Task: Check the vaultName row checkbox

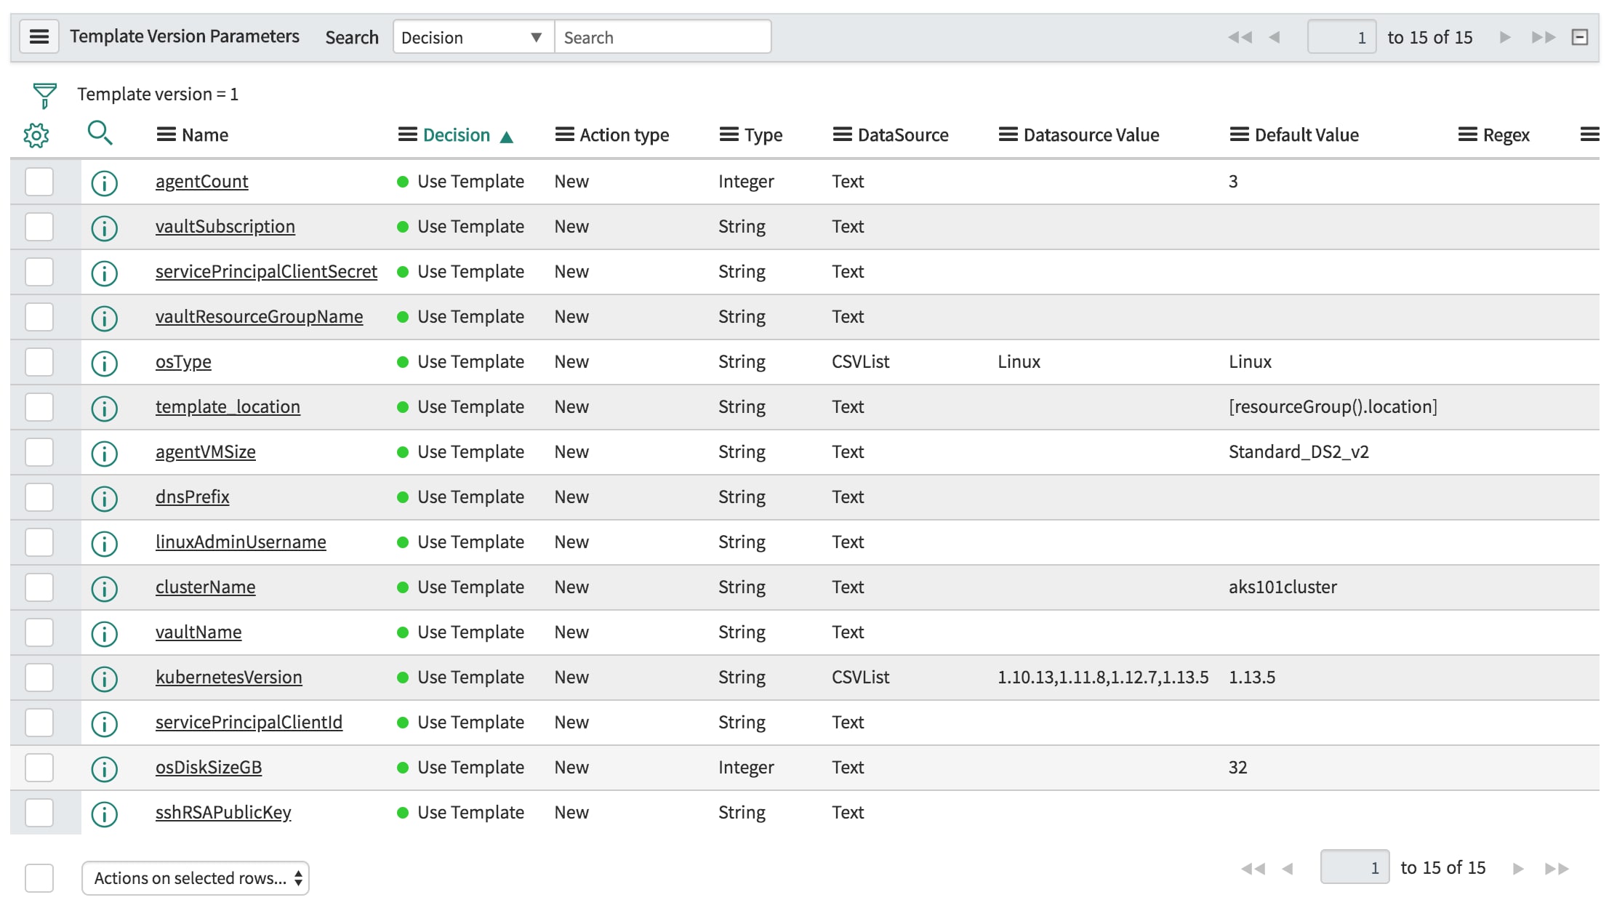Action: point(39,632)
